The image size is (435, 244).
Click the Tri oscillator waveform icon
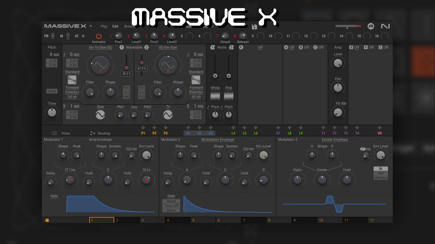click(168, 115)
